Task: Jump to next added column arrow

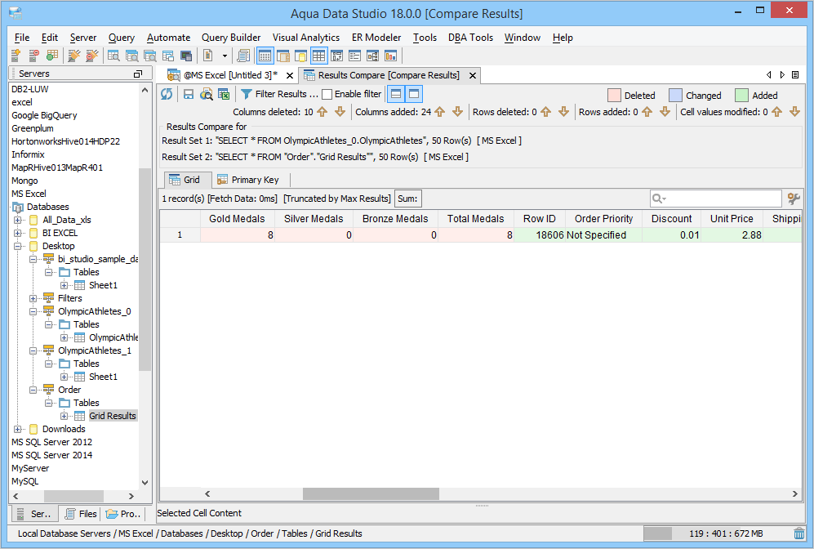Action: tap(457, 112)
